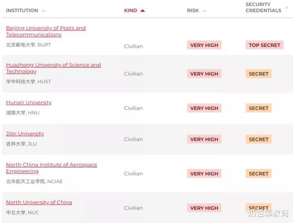Image resolution: width=293 pixels, height=223 pixels.
Task: Click VERY HIGH badge in NCIAE row
Action: click(204, 174)
